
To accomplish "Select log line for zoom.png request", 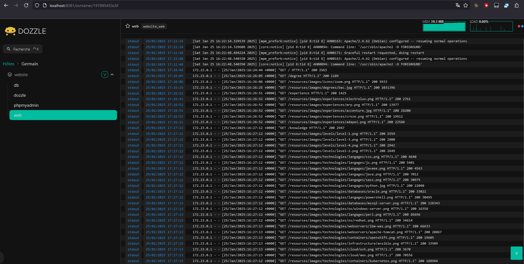I will point(322,82).
